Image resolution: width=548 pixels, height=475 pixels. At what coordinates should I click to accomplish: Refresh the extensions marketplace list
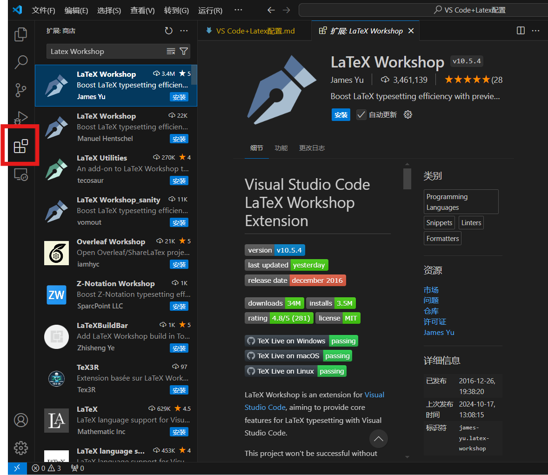(168, 31)
